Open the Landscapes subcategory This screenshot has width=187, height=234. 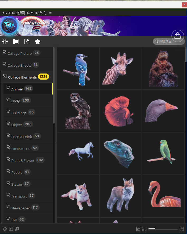point(28,148)
